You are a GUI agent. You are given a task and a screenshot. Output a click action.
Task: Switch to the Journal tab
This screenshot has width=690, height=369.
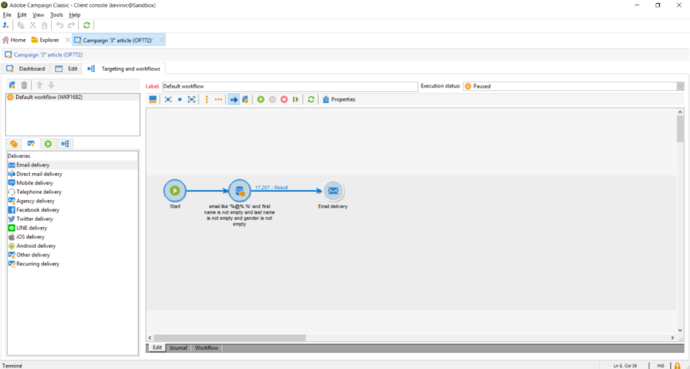[178, 348]
